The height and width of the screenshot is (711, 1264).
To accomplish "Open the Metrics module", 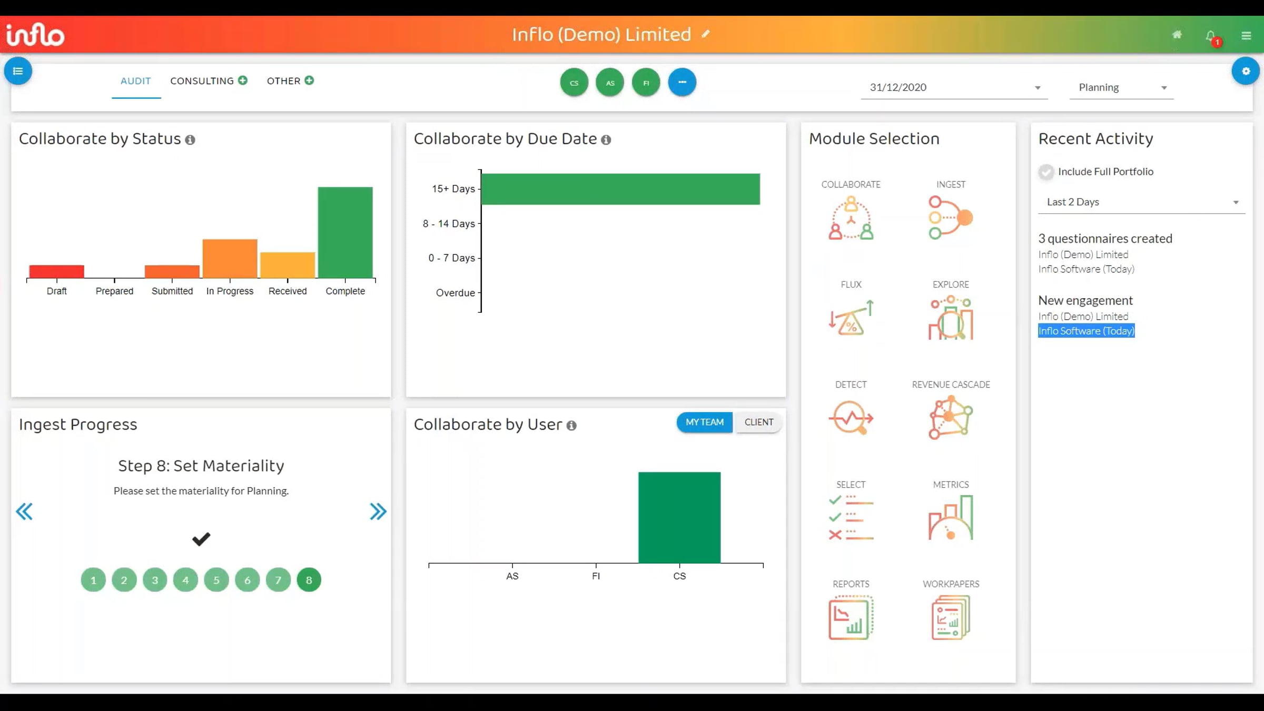I will click(x=950, y=518).
